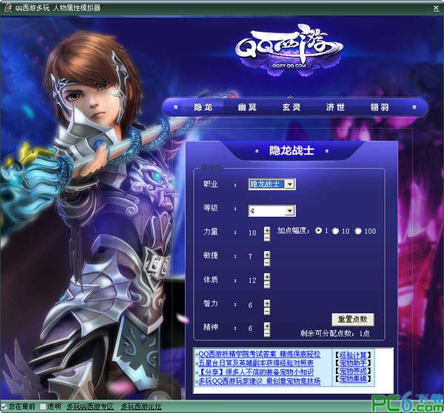The width and height of the screenshot is (444, 413).
Task: Open the 多玩QQ西游专区 link
Action: click(90, 407)
